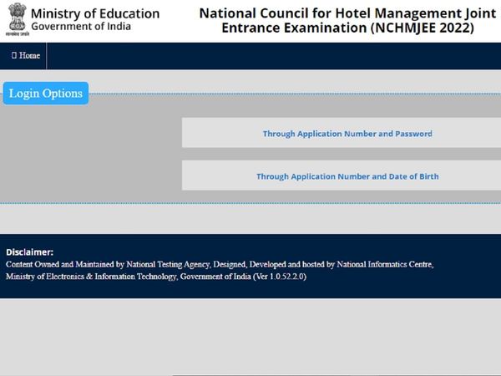Open the Home menu item
This screenshot has height=376, width=501.
[26, 56]
